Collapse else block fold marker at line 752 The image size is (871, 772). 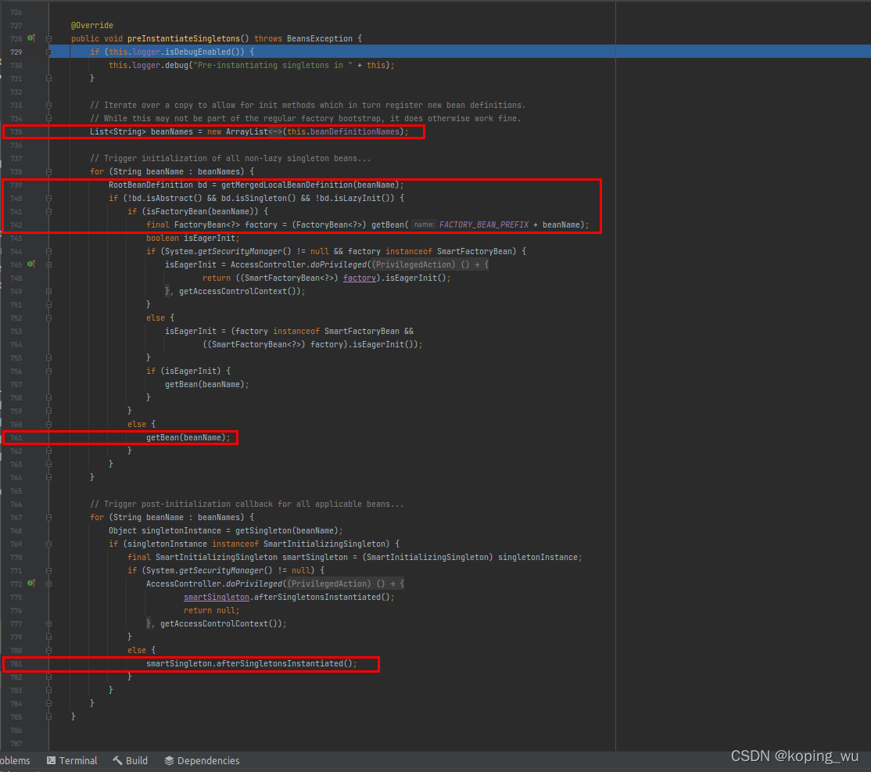[49, 318]
